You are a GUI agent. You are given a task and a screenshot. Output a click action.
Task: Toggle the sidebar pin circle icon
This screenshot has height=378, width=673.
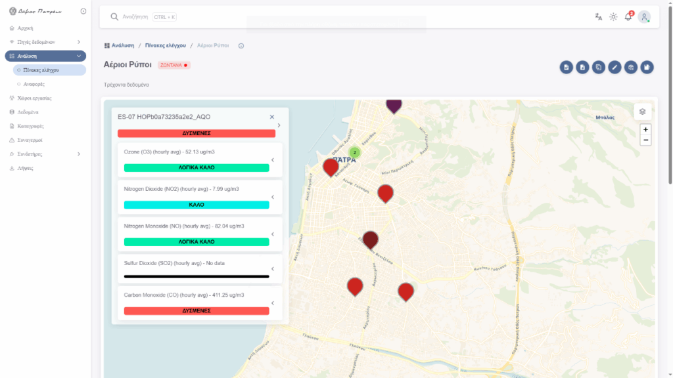(x=83, y=11)
